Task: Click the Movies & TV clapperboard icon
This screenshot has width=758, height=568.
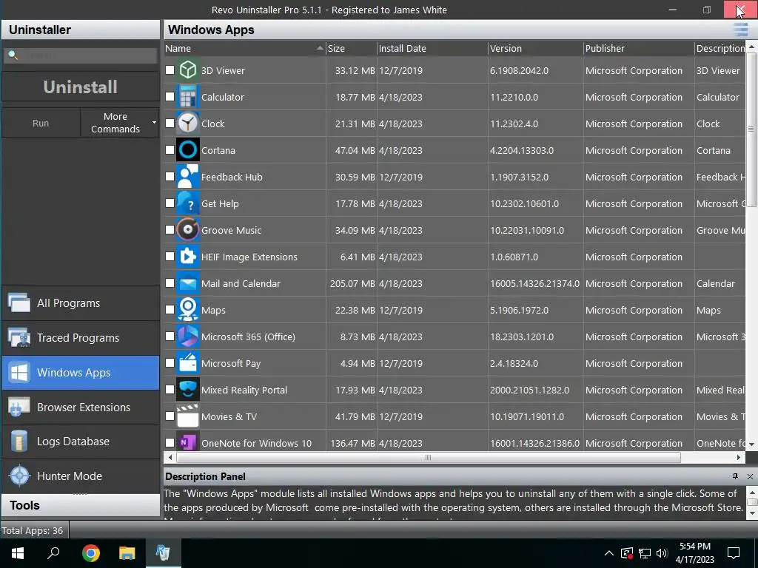Action: (187, 416)
